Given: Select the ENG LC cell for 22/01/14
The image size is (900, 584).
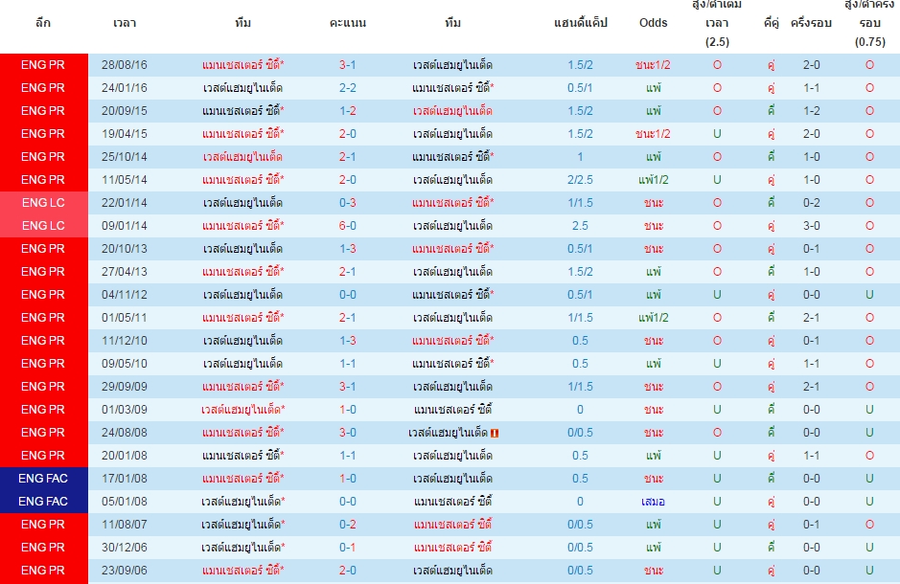Looking at the screenshot, I should [x=44, y=203].
